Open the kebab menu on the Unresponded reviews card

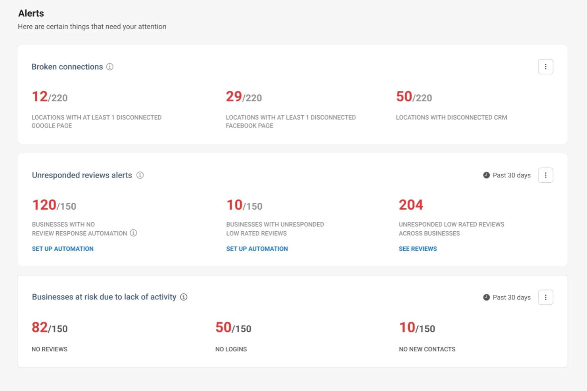click(x=546, y=175)
